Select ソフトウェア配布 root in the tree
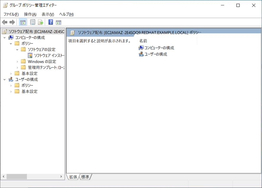Screen dimensions: 262x188 pos(36,32)
